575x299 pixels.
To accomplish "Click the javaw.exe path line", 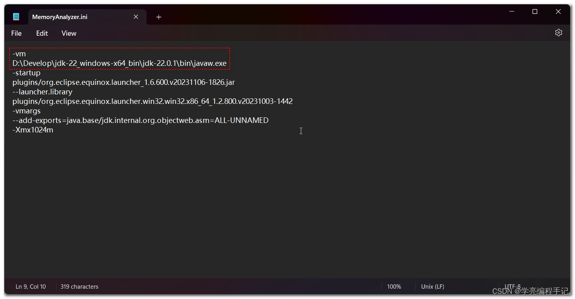I will click(119, 63).
